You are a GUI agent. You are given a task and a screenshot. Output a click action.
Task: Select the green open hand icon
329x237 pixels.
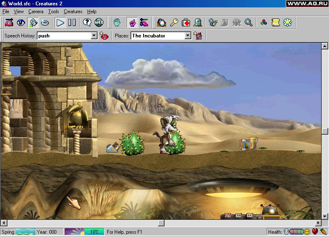coord(117,23)
